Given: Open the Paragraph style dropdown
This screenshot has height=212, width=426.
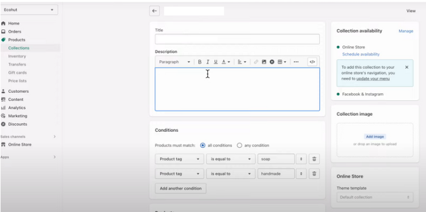Looking at the screenshot, I should [x=175, y=62].
